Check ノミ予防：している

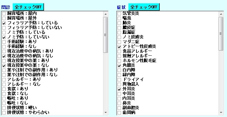[4, 33]
